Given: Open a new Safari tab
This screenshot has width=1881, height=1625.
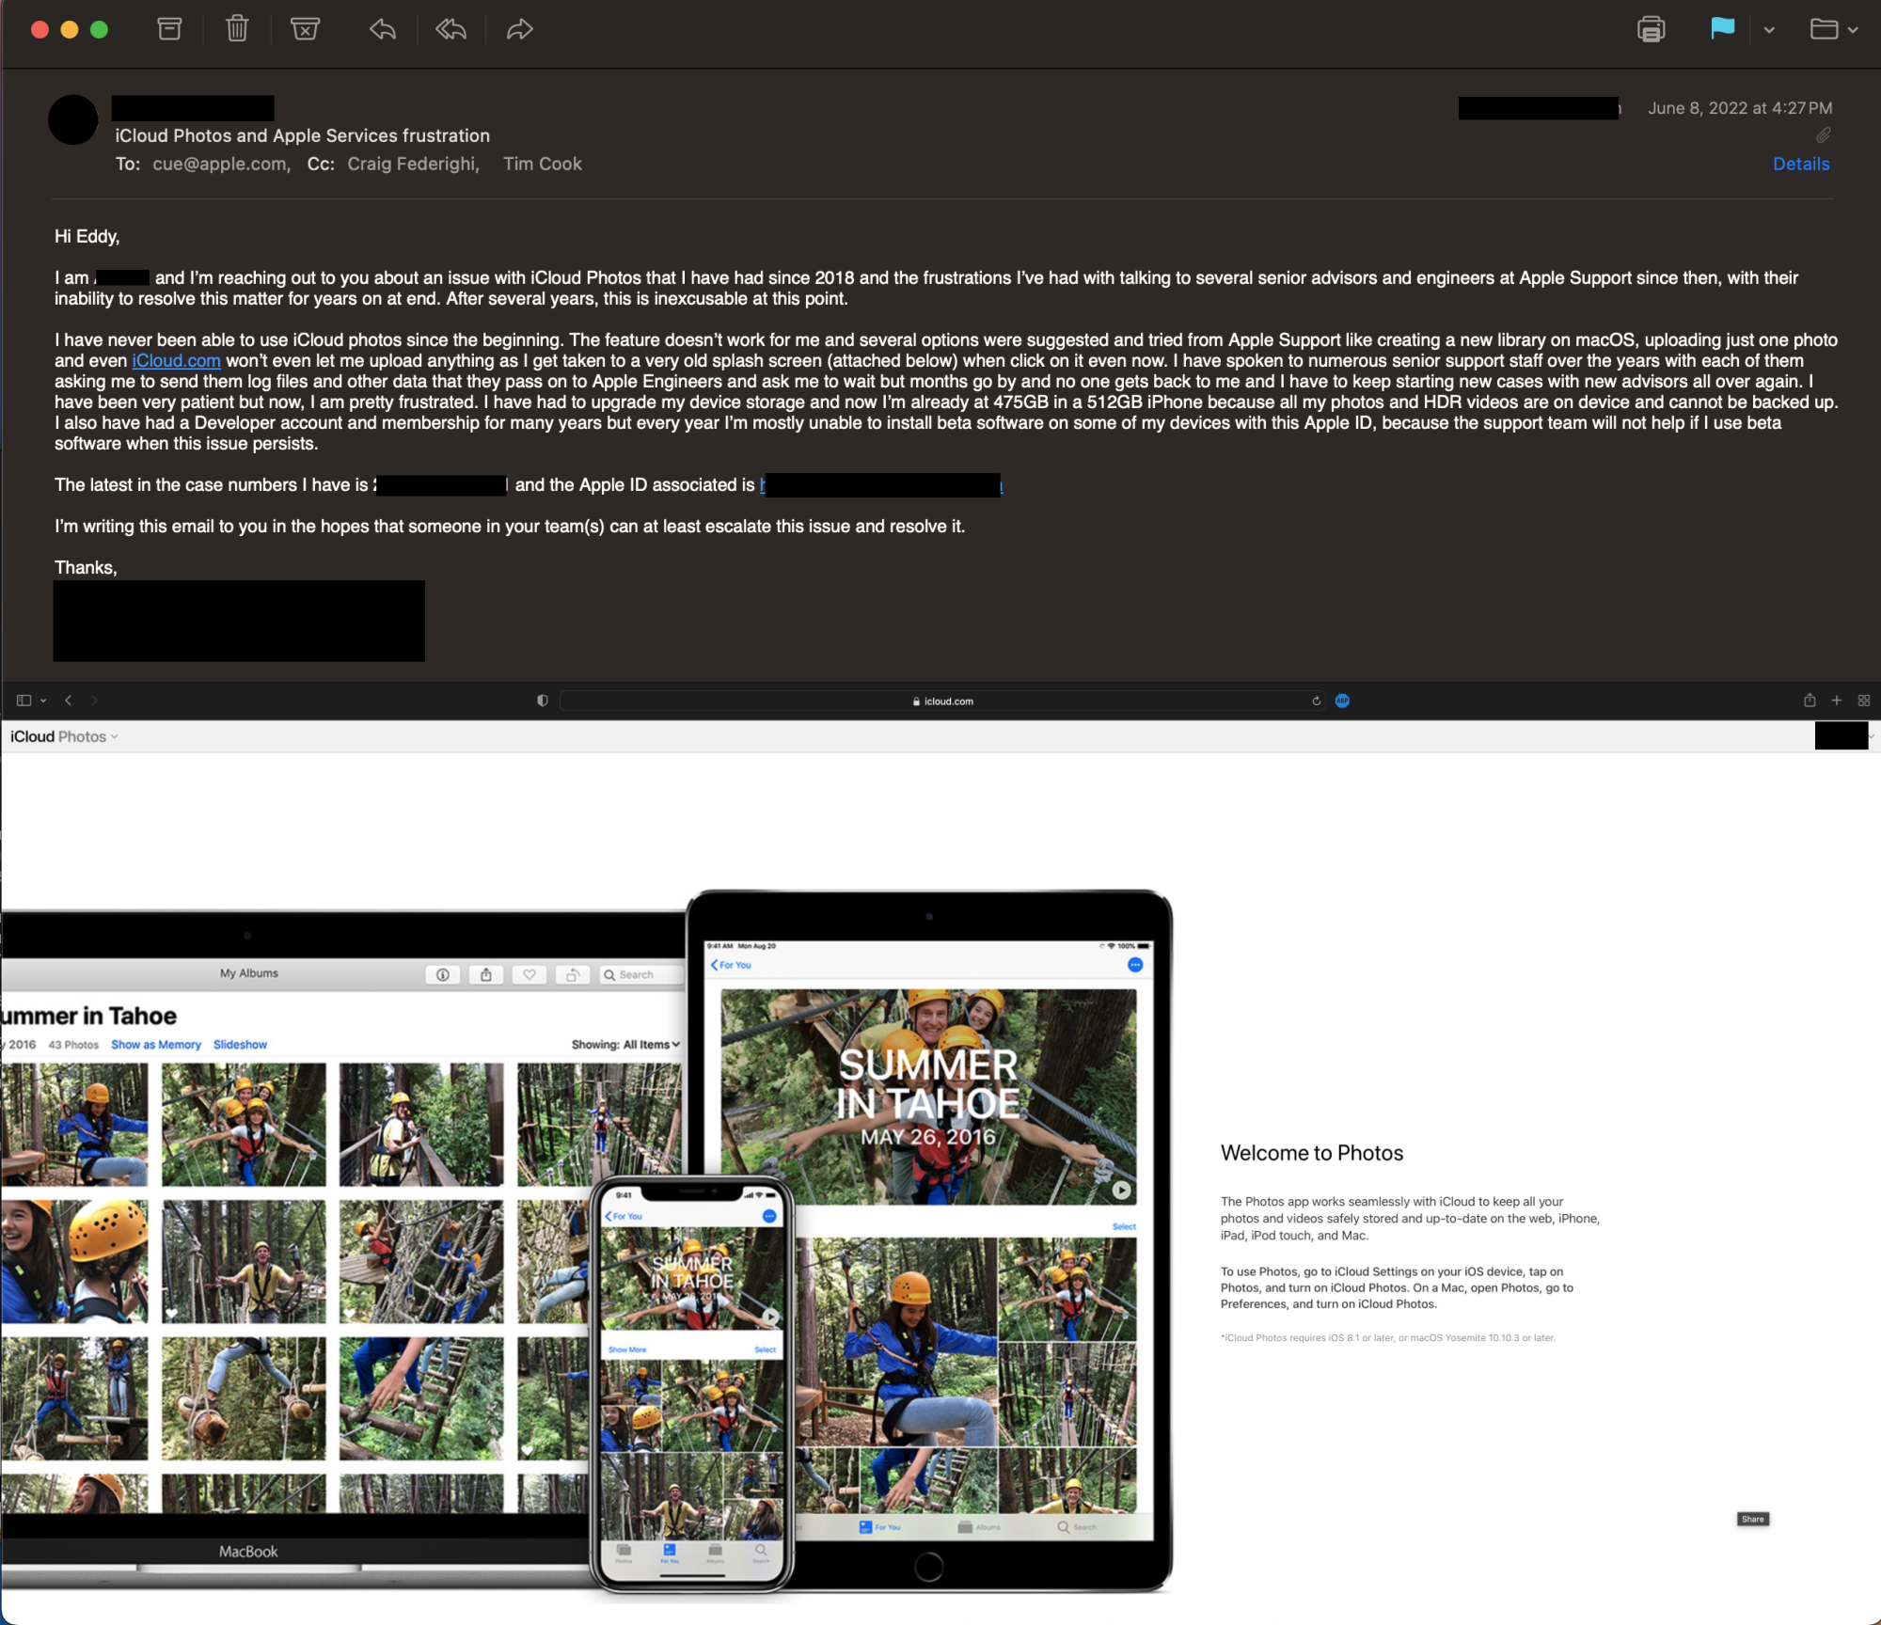Looking at the screenshot, I should [1836, 700].
